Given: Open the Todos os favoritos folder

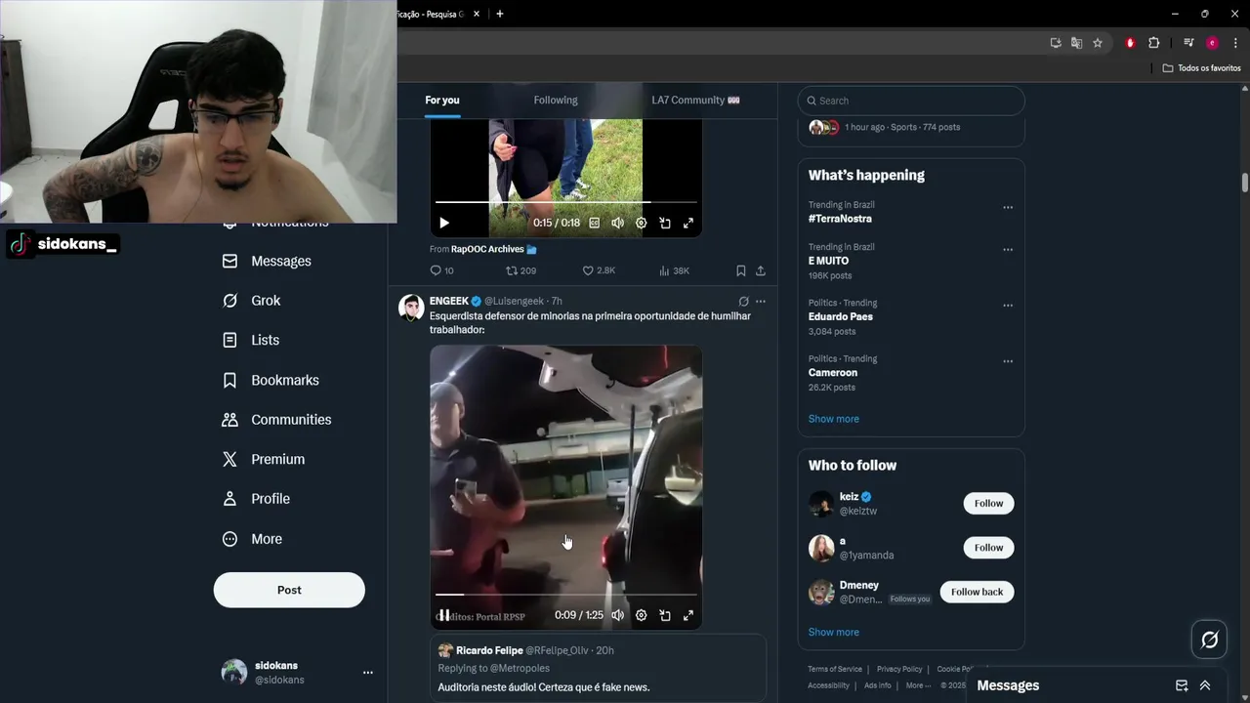Looking at the screenshot, I should [1201, 67].
